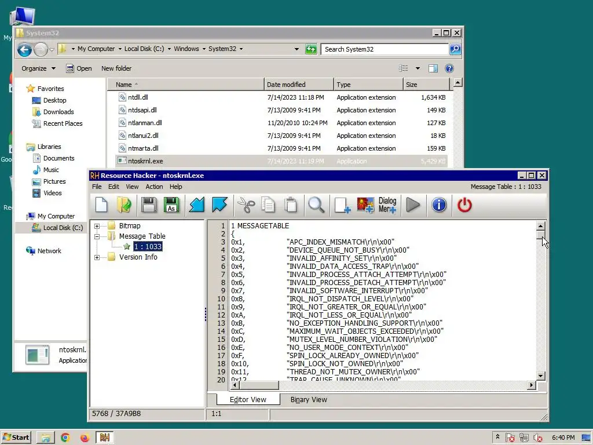This screenshot has height=445, width=593.
Task: Collapse the Message Table tree node
Action: pos(97,236)
